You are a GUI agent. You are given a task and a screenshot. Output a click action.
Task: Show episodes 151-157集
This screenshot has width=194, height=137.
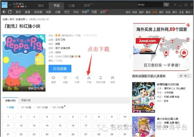[58, 108]
